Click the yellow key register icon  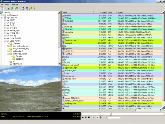(31, 8)
